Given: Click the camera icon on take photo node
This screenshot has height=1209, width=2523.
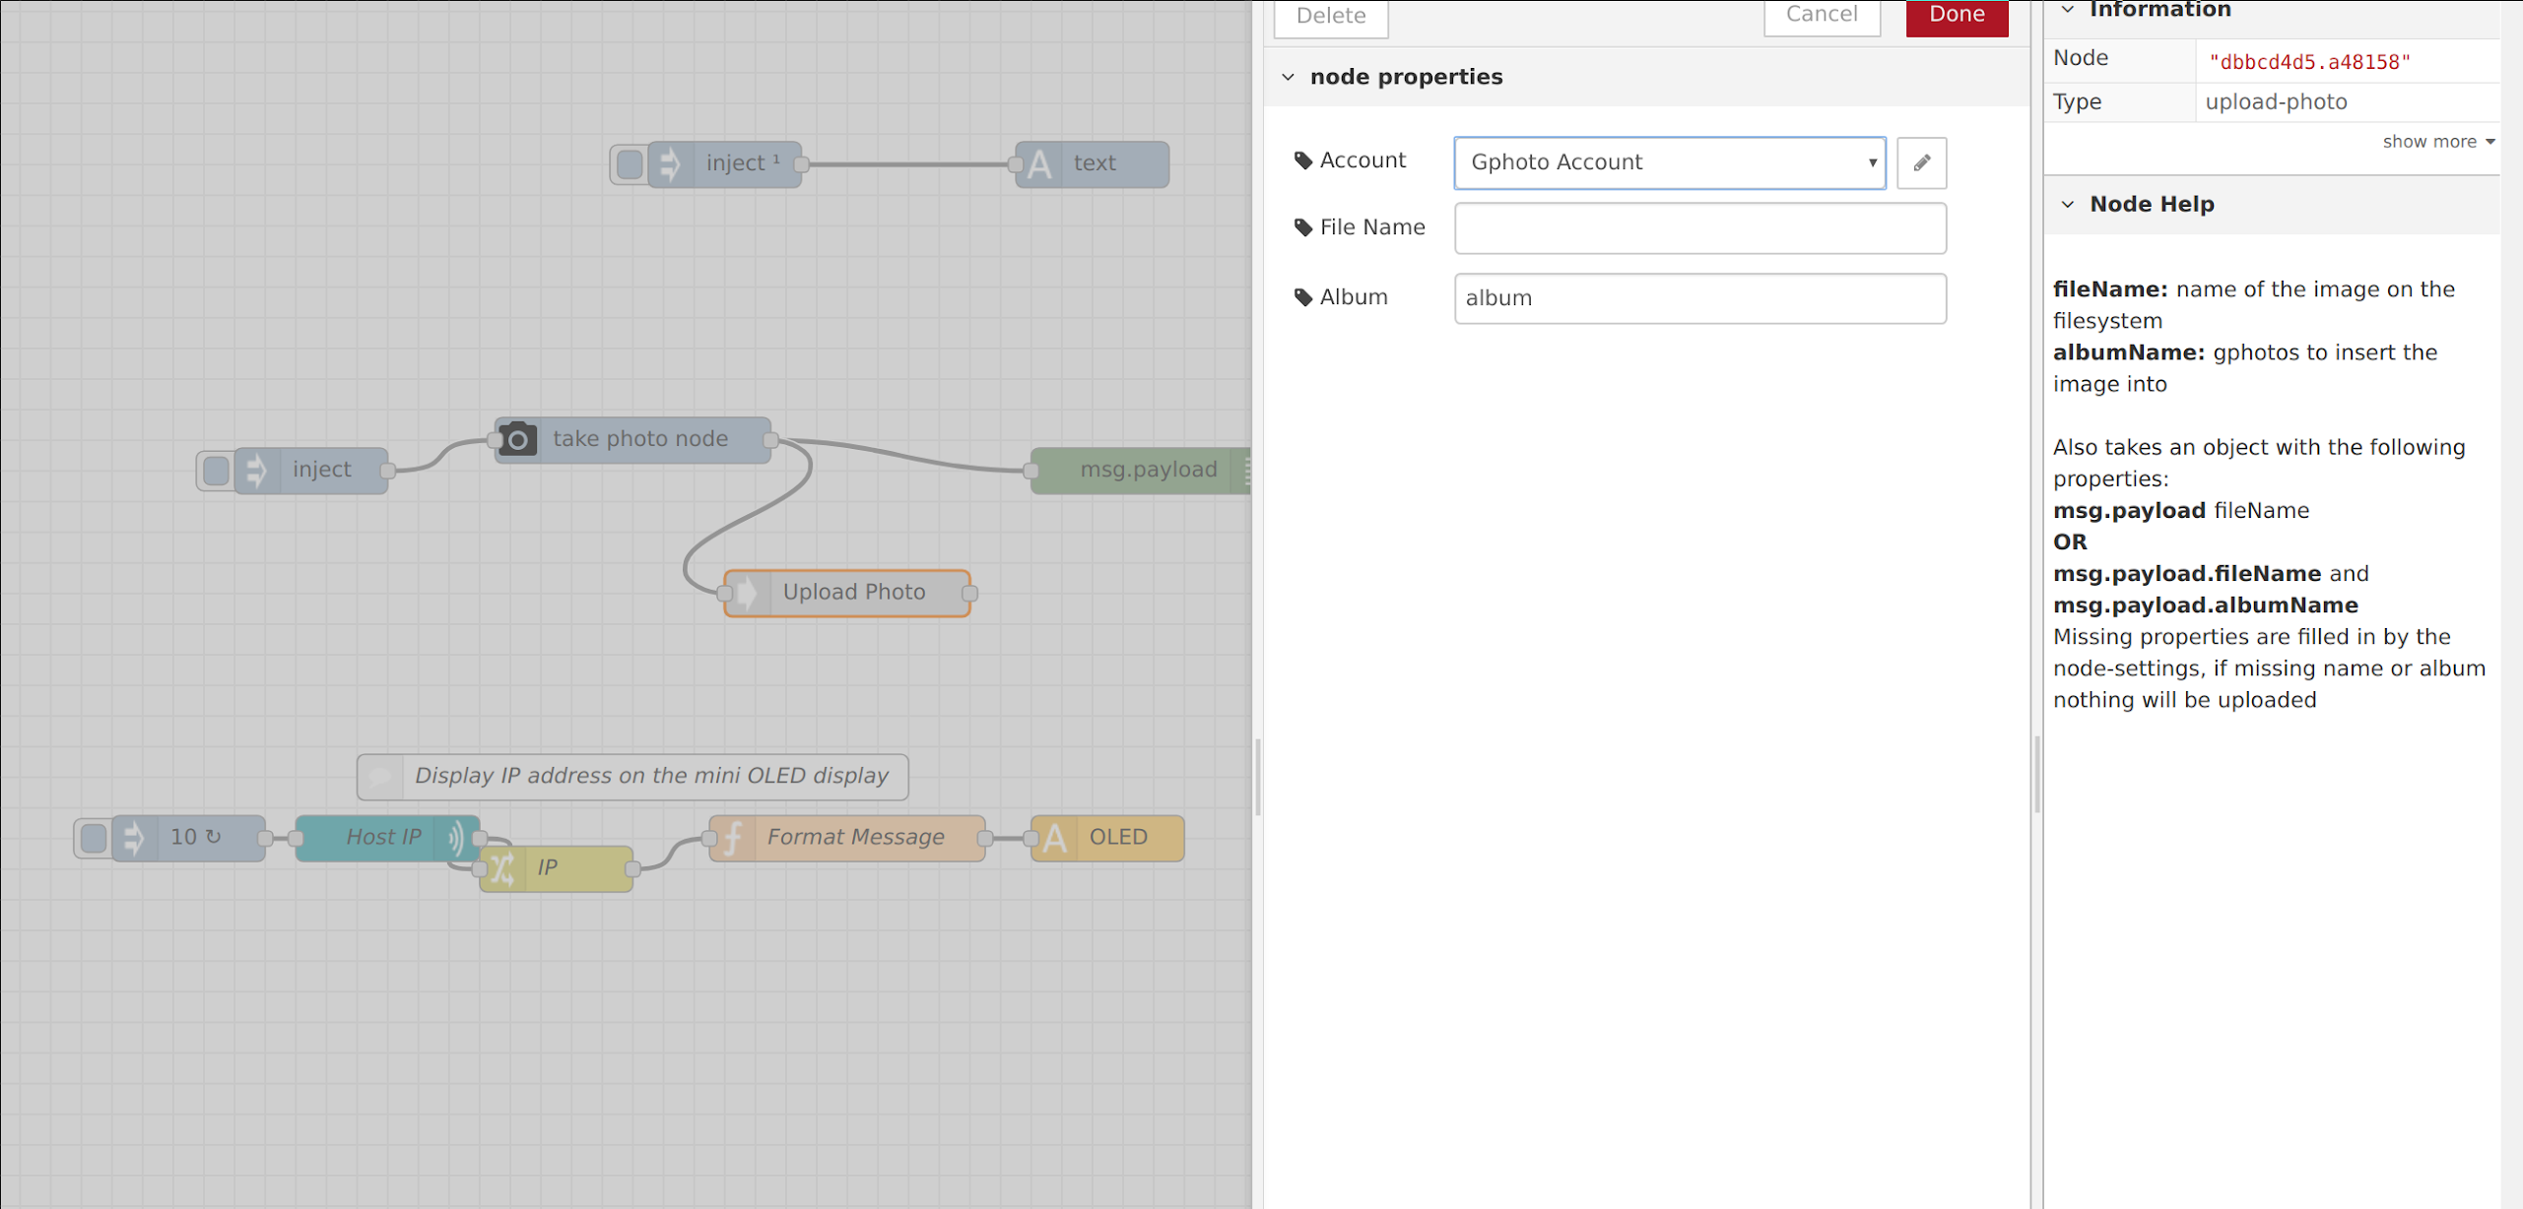Looking at the screenshot, I should pyautogui.click(x=517, y=439).
